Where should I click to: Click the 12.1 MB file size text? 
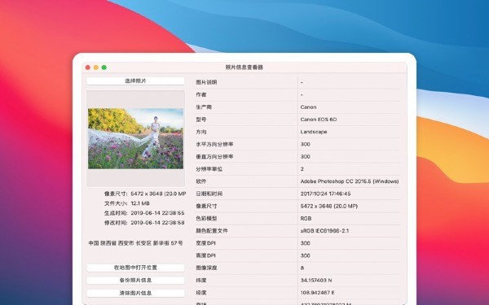(140, 203)
